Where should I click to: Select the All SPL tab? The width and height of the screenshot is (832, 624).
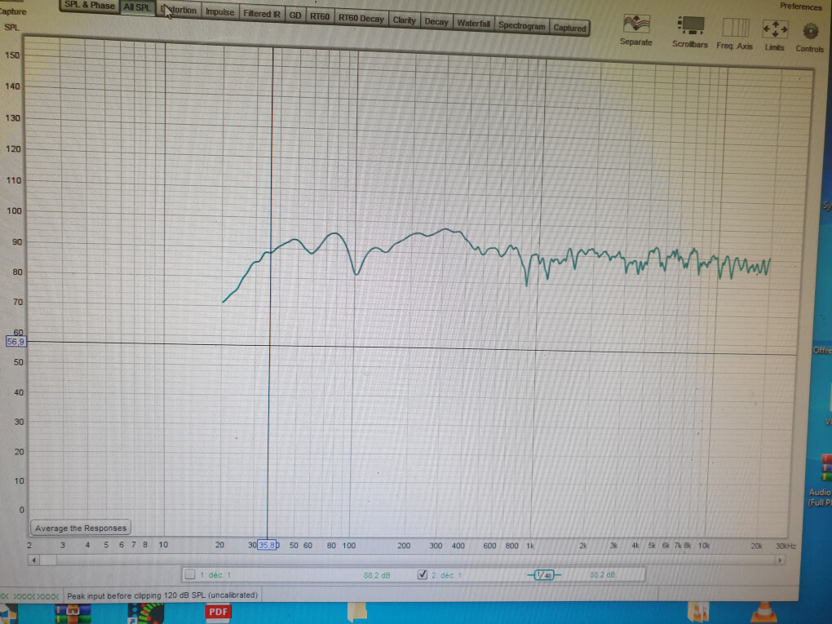pos(137,7)
